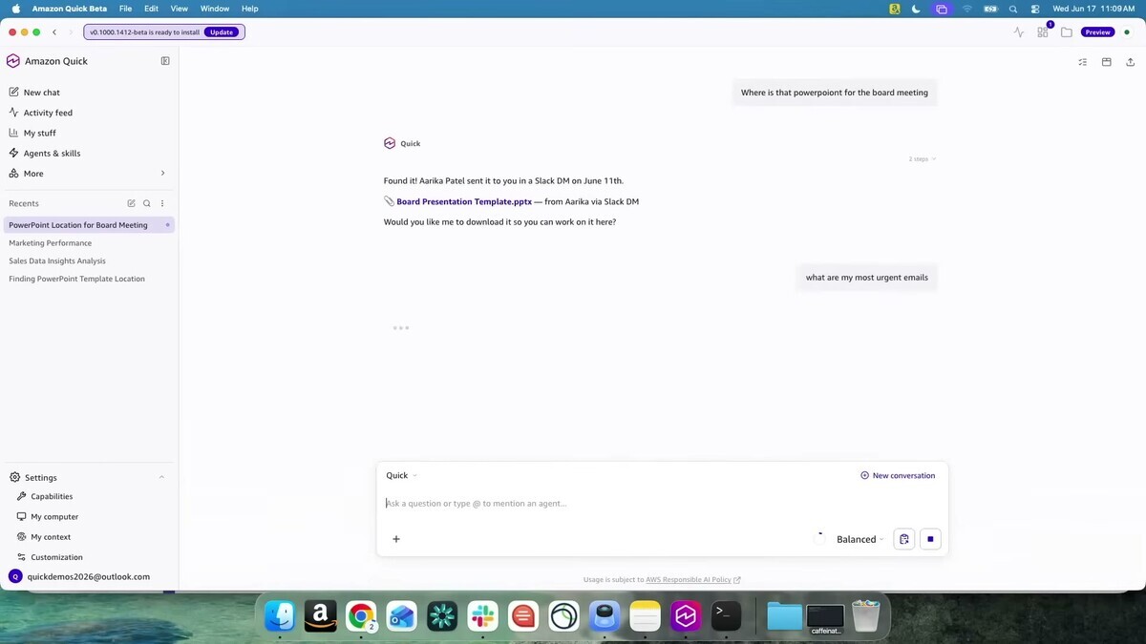Open Terminal from the Dock
The width and height of the screenshot is (1146, 644).
(726, 616)
